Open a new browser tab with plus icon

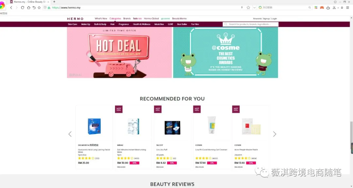(54, 2)
